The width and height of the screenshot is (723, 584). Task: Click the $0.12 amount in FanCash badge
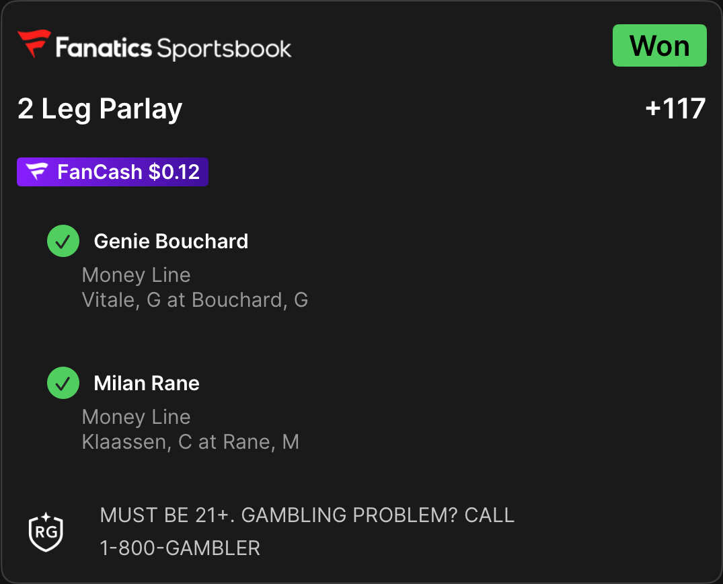point(174,172)
